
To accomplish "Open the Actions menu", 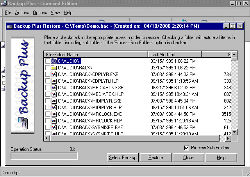I will [22, 12].
